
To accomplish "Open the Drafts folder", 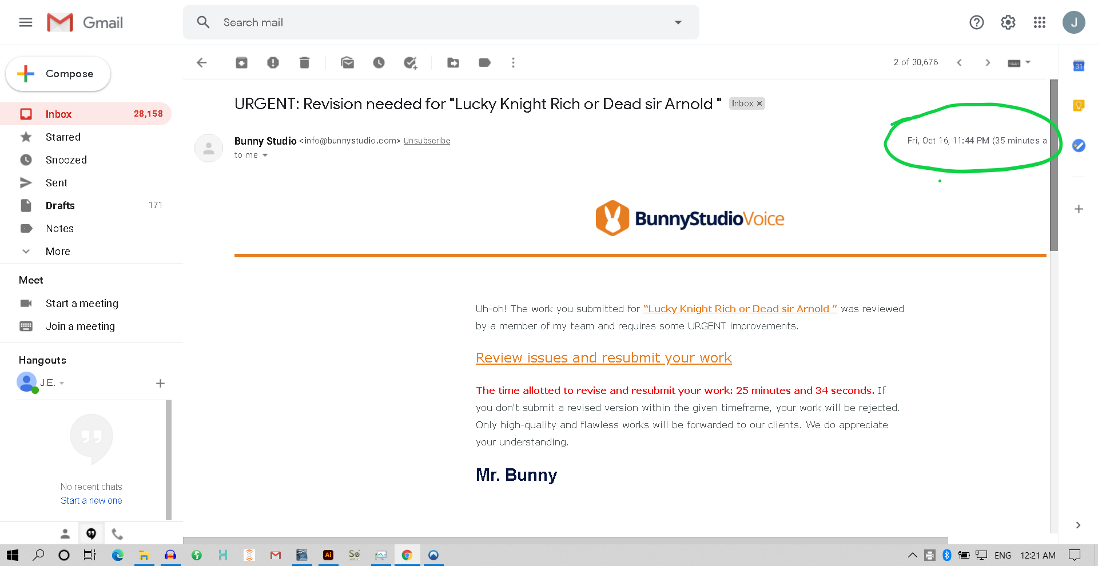I will click(x=60, y=206).
